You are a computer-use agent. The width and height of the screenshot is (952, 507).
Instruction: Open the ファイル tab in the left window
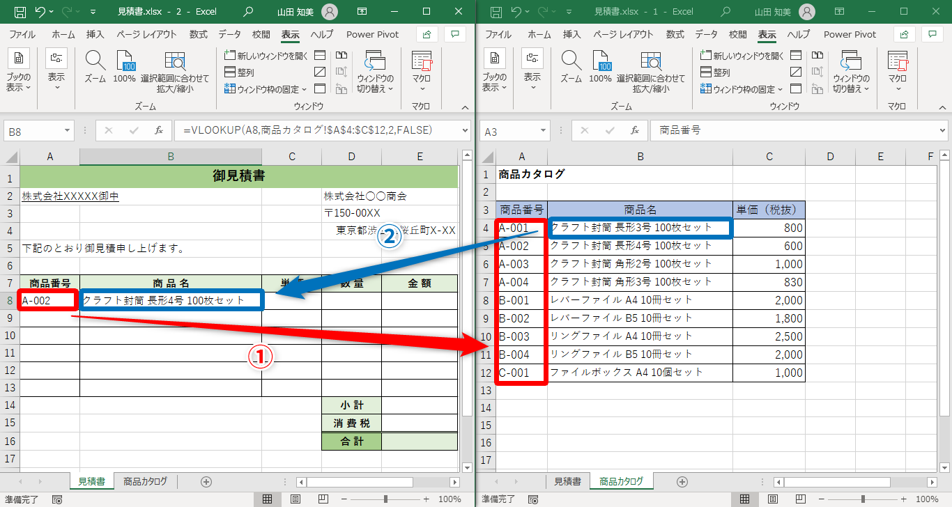(x=23, y=34)
